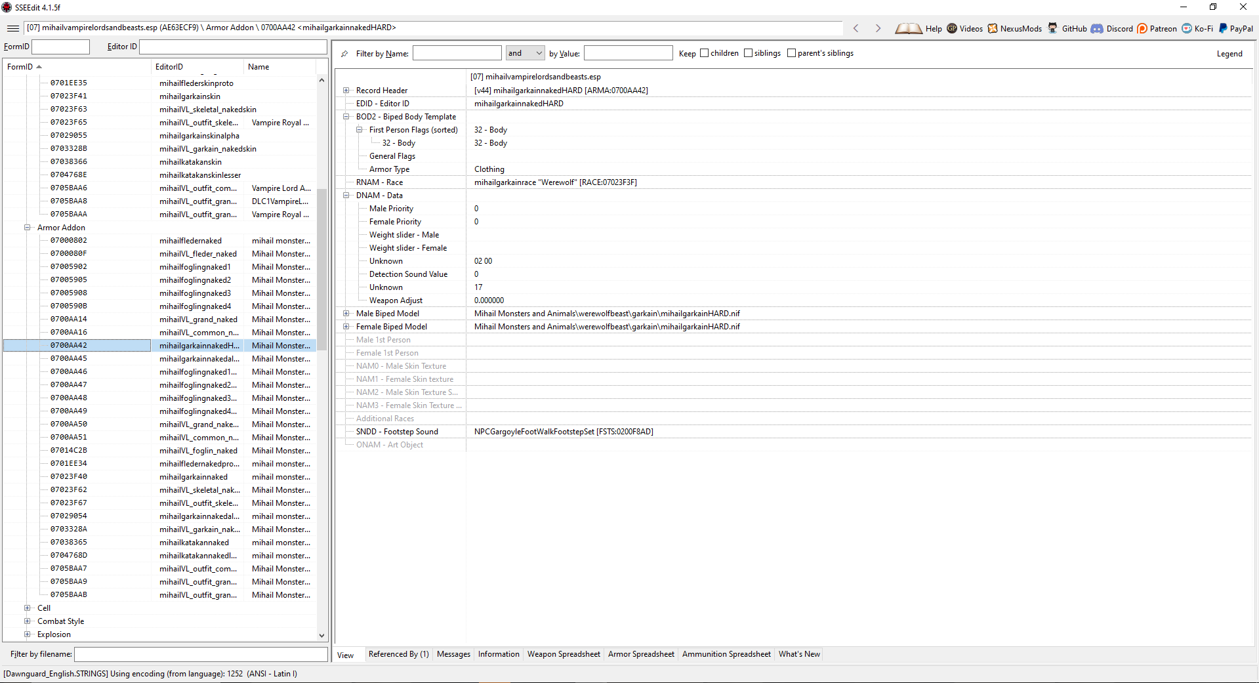Open the Patreon support page

(x=1156, y=28)
